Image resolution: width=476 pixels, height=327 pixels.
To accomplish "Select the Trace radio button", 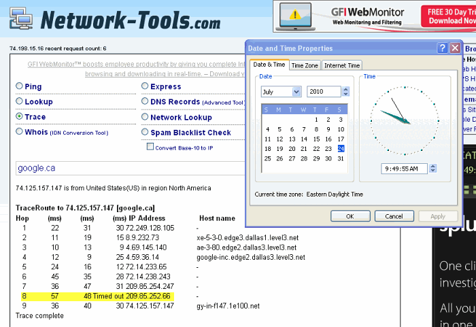I will 19,116.
